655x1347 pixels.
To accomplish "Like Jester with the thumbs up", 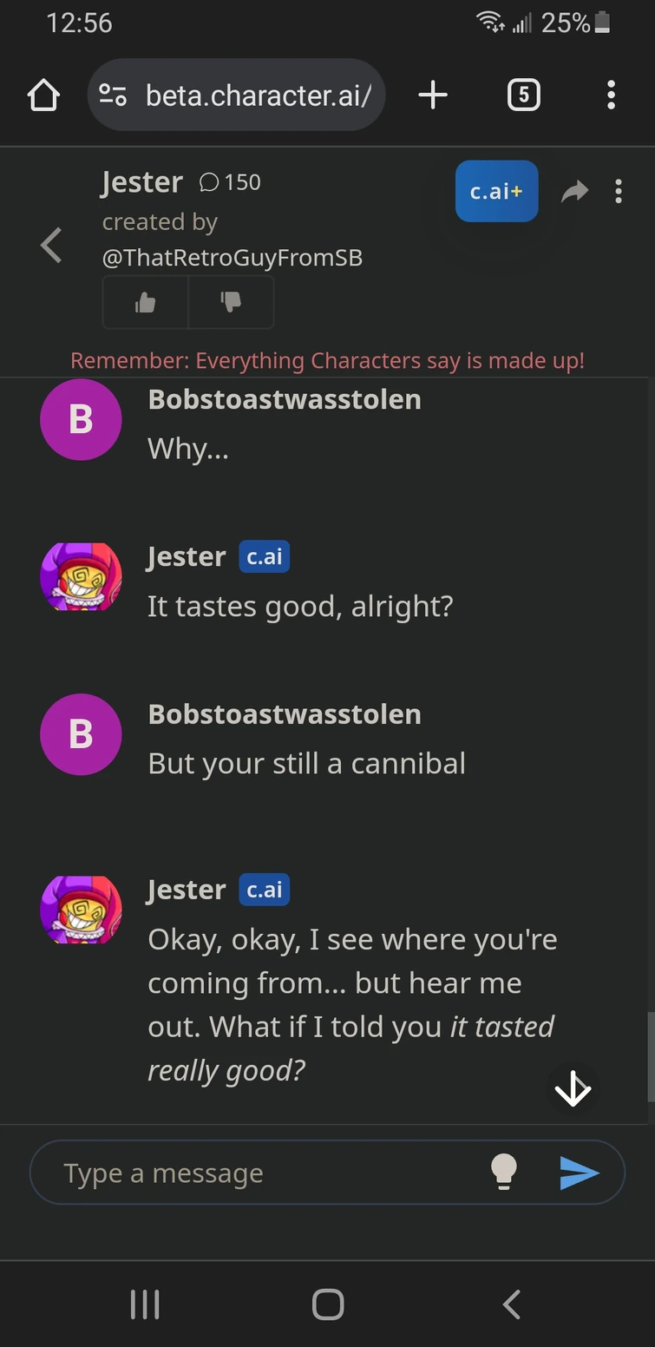I will (x=146, y=302).
